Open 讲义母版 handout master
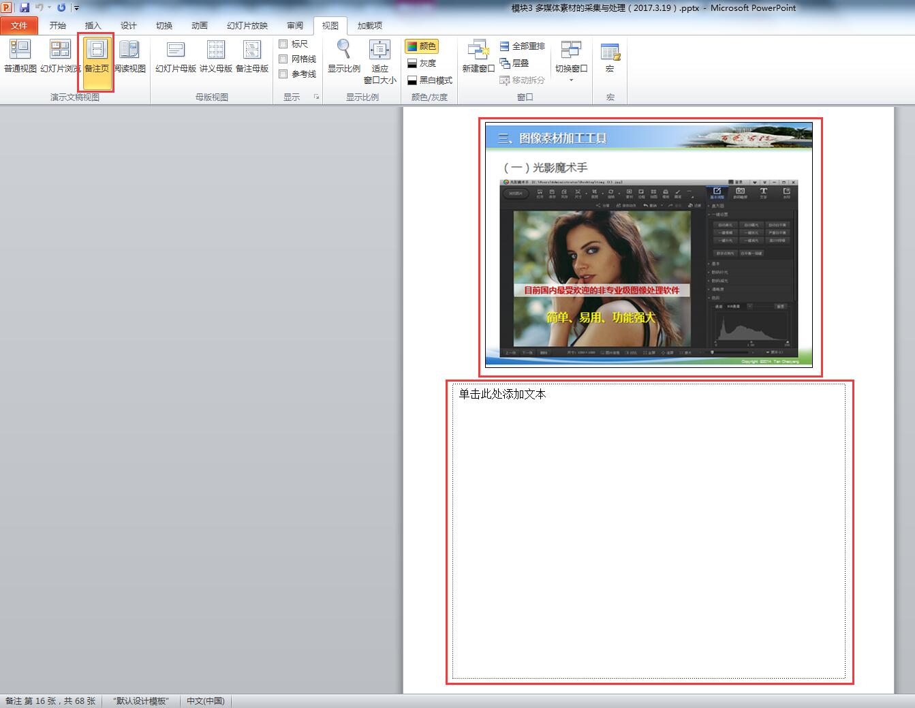Viewport: 915px width, 708px height. [216, 56]
